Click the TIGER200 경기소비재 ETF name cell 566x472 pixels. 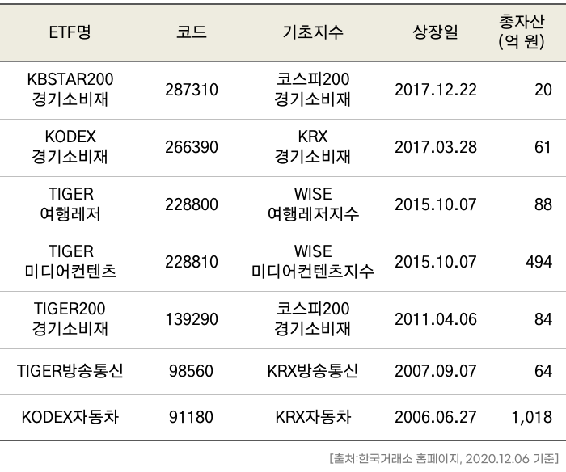click(70, 319)
